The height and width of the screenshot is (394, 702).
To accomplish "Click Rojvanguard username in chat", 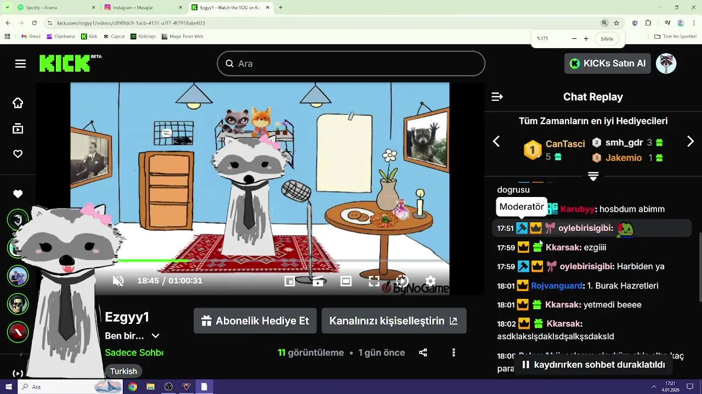I will click(557, 286).
